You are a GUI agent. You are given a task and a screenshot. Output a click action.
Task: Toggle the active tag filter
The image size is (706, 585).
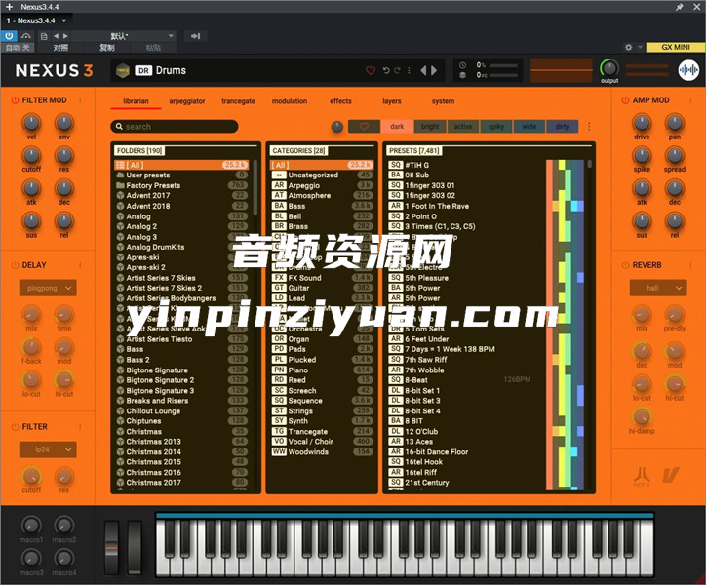pos(463,127)
